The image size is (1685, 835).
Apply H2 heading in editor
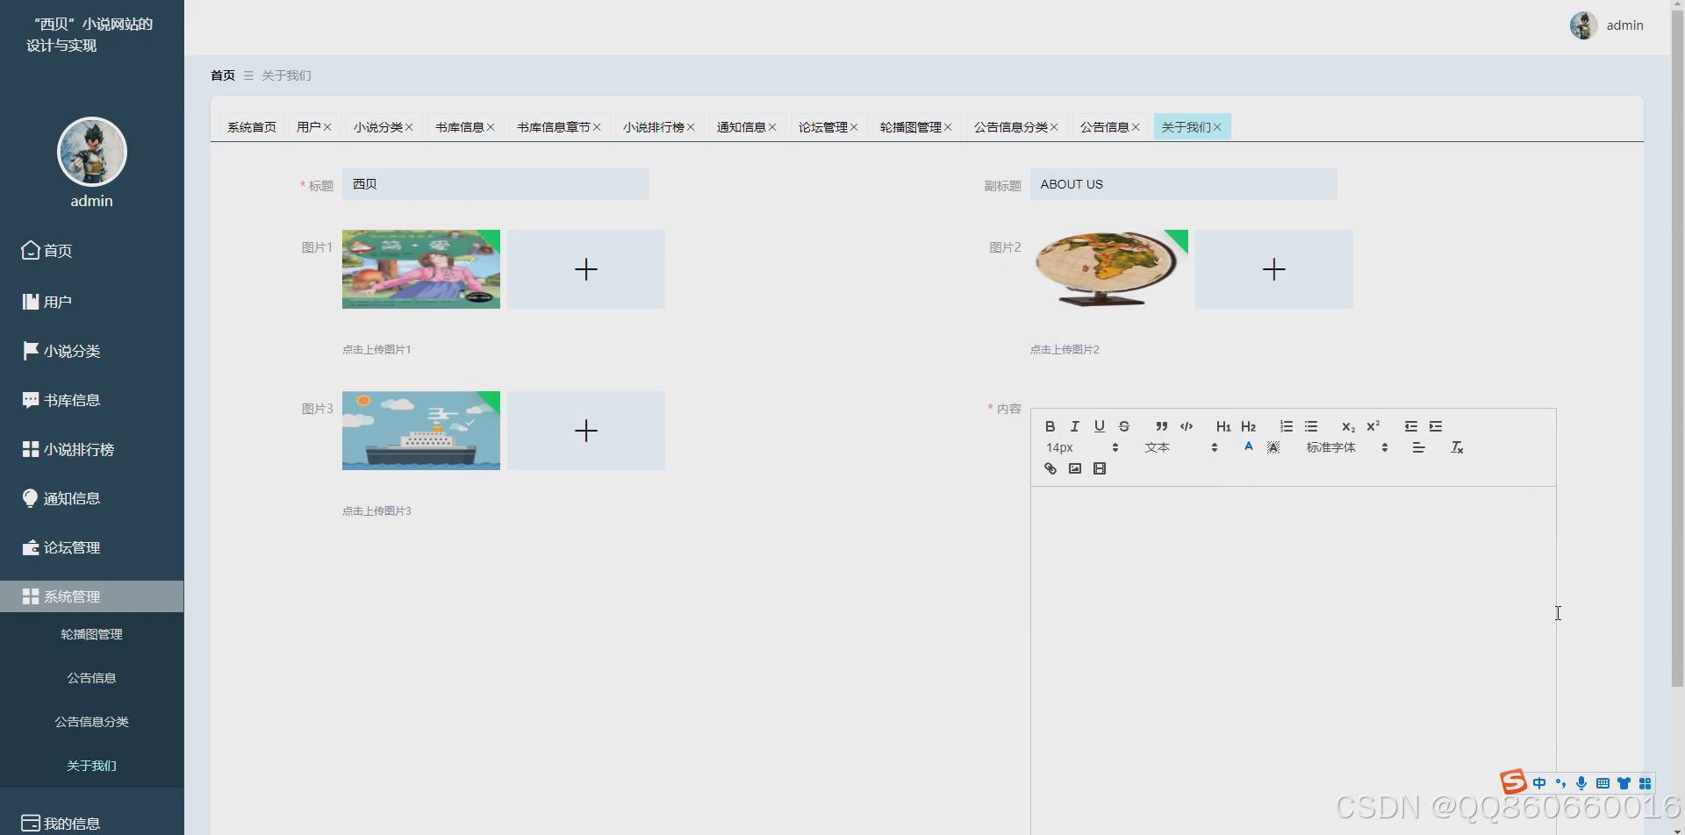tap(1248, 426)
